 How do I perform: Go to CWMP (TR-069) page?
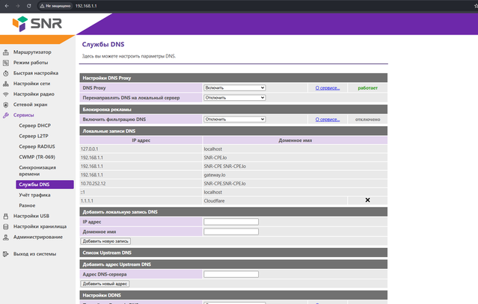coord(37,157)
